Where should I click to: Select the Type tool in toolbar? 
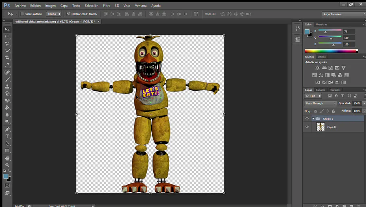click(7, 137)
